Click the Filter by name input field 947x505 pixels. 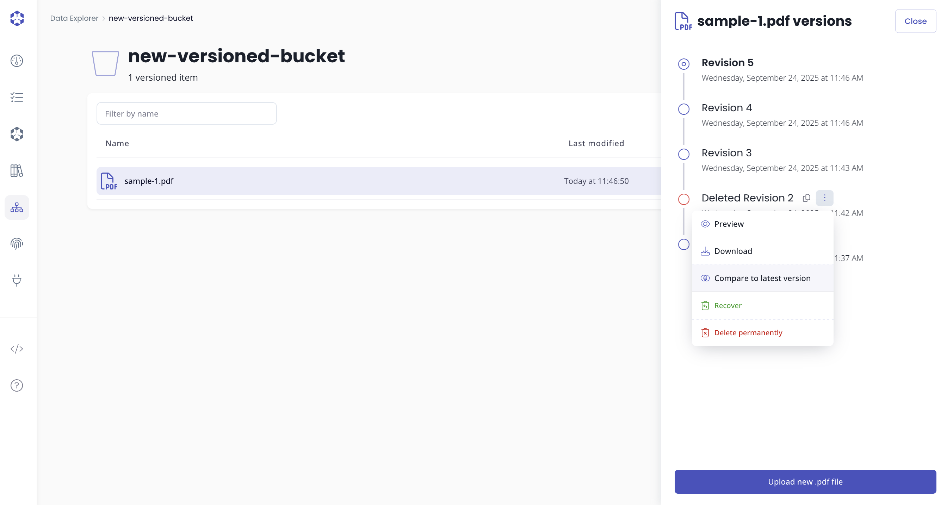[x=186, y=113]
